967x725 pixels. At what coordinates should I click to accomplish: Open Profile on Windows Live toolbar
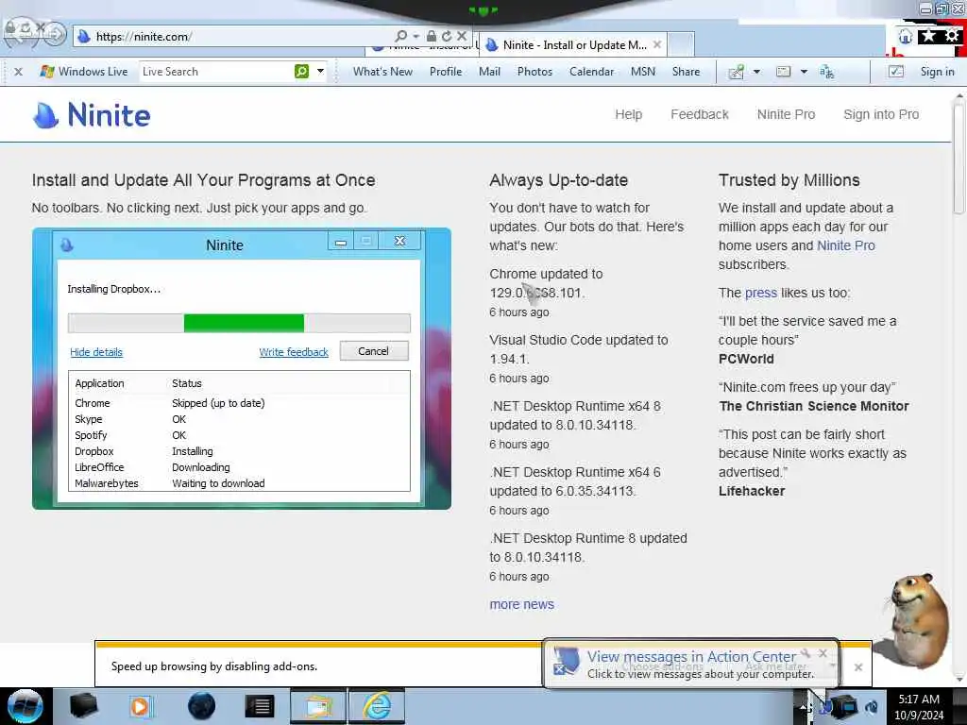pyautogui.click(x=446, y=72)
